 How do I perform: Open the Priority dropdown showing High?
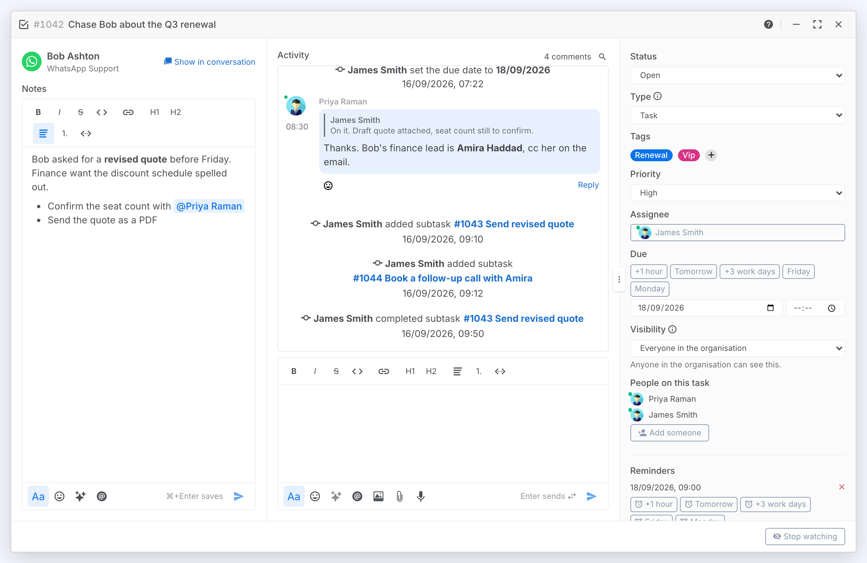point(737,193)
